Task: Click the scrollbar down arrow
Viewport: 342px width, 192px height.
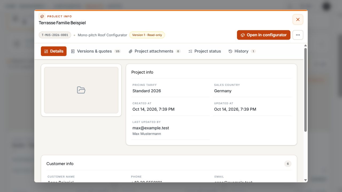Action: 305,180
